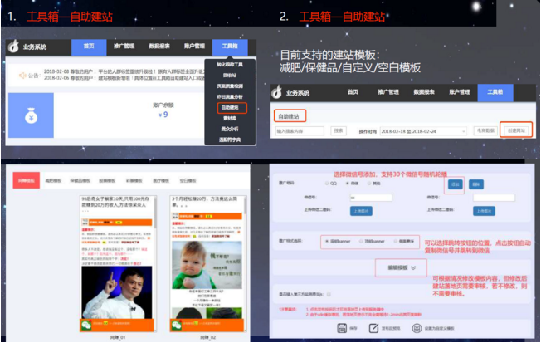
Task: Select the top banner radio option
Action: tap(359, 241)
